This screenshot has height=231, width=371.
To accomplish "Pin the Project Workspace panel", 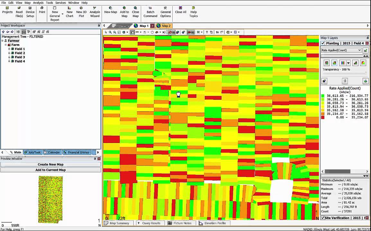I will tap(99, 26).
